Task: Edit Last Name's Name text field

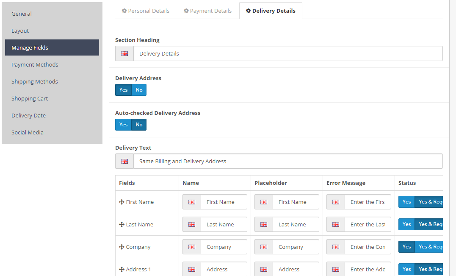Action: click(224, 224)
